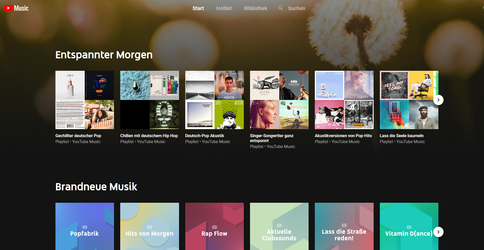Open the Popfabrik playlist card
The height and width of the screenshot is (250, 484).
pos(85,226)
